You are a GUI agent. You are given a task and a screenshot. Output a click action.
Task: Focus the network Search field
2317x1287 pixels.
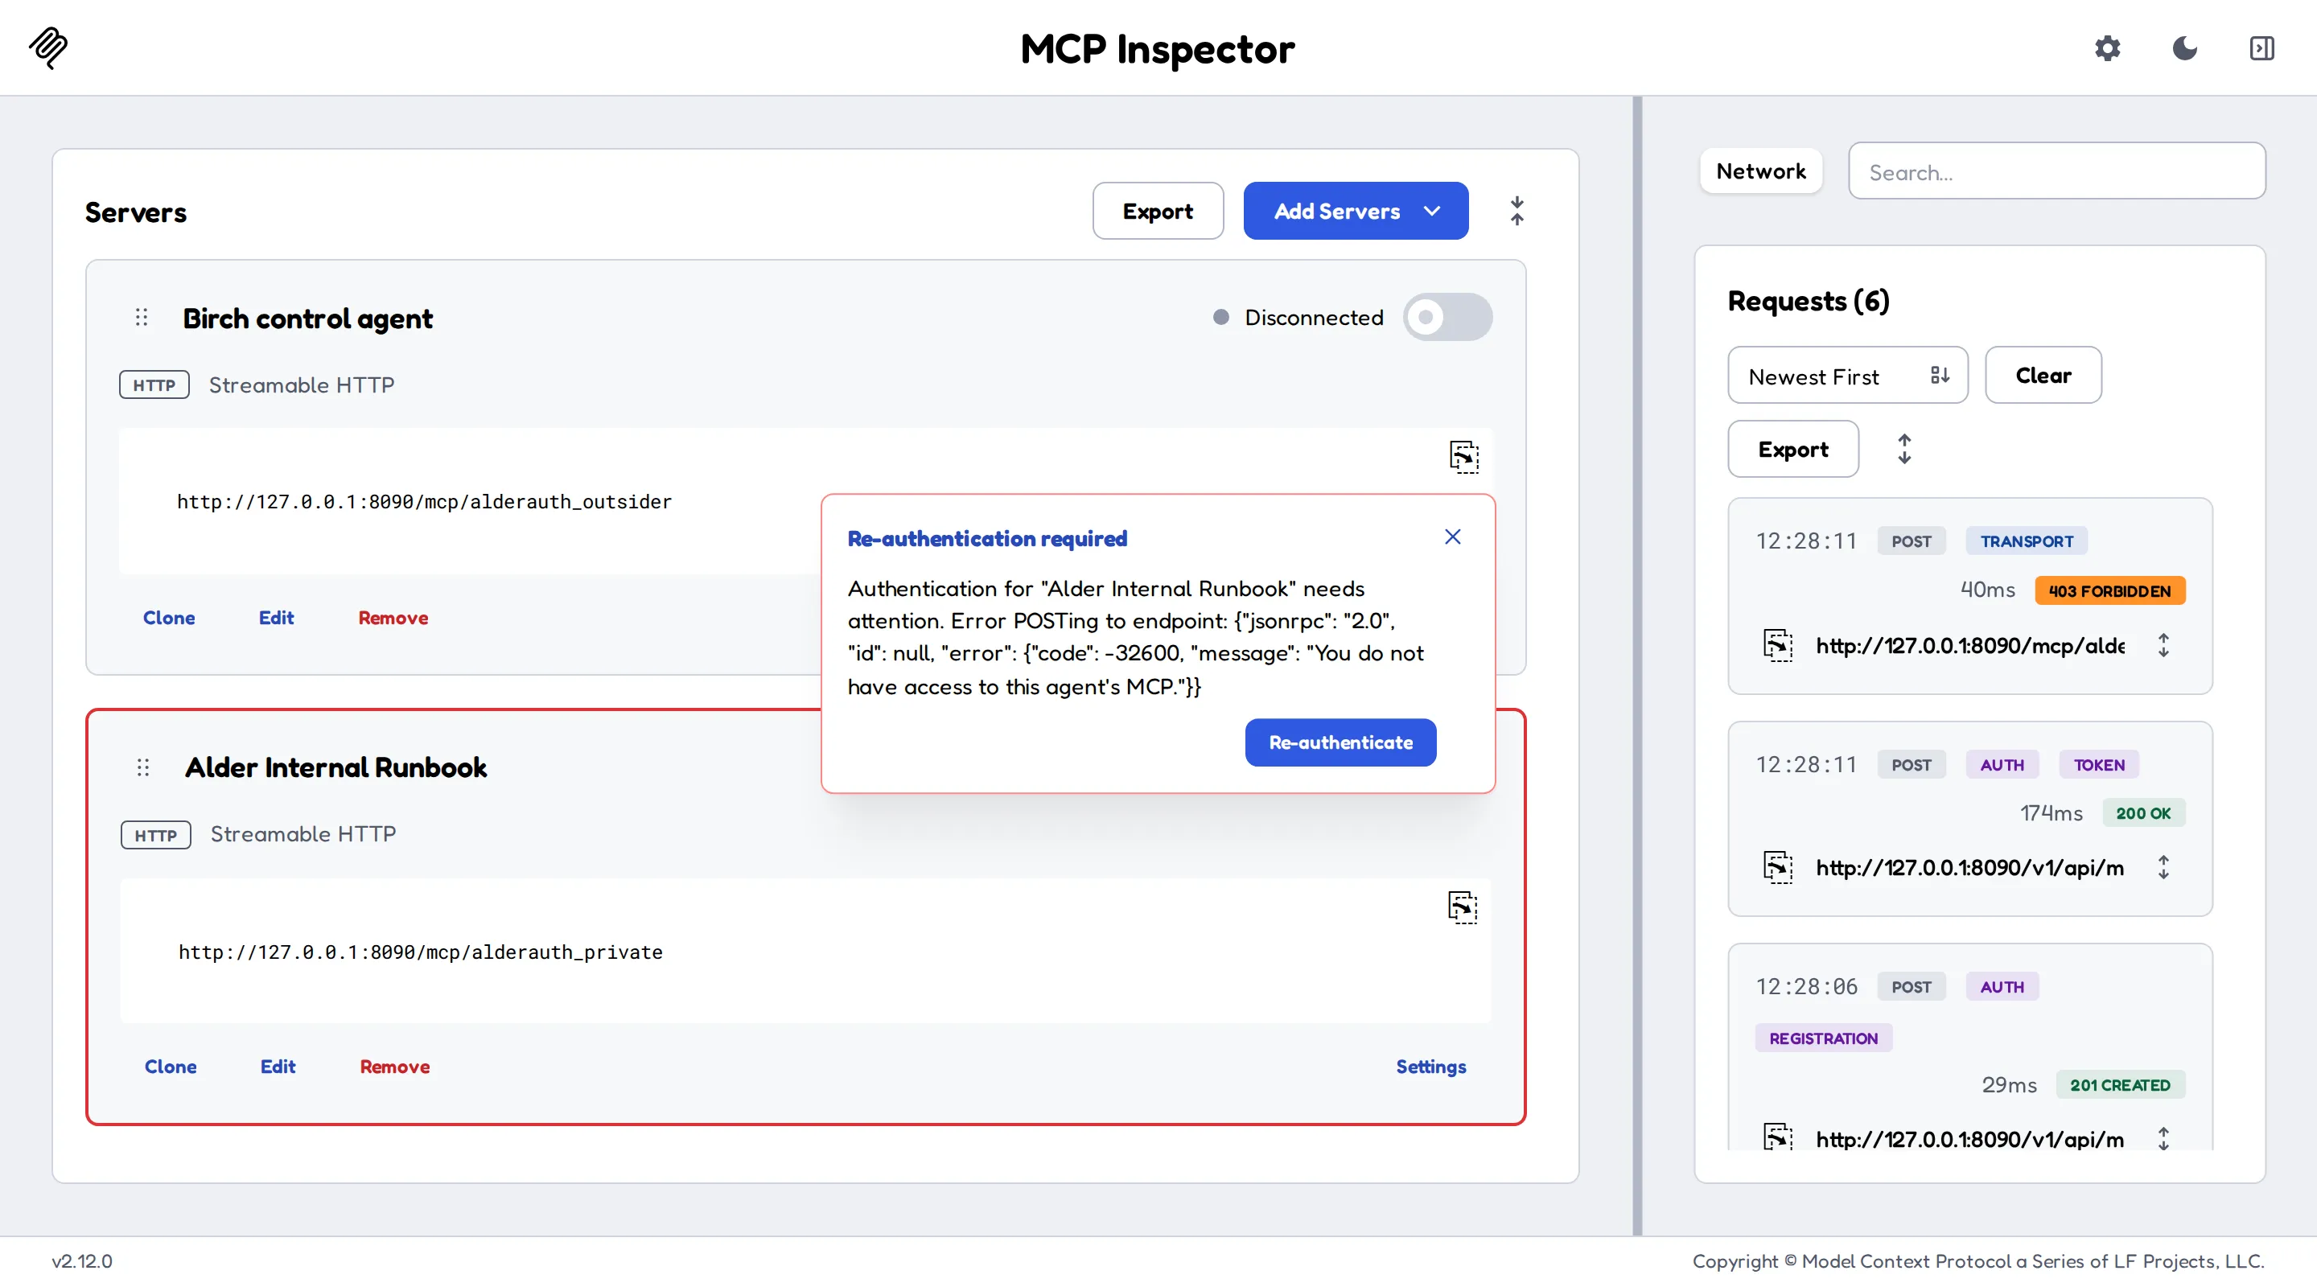(2056, 171)
